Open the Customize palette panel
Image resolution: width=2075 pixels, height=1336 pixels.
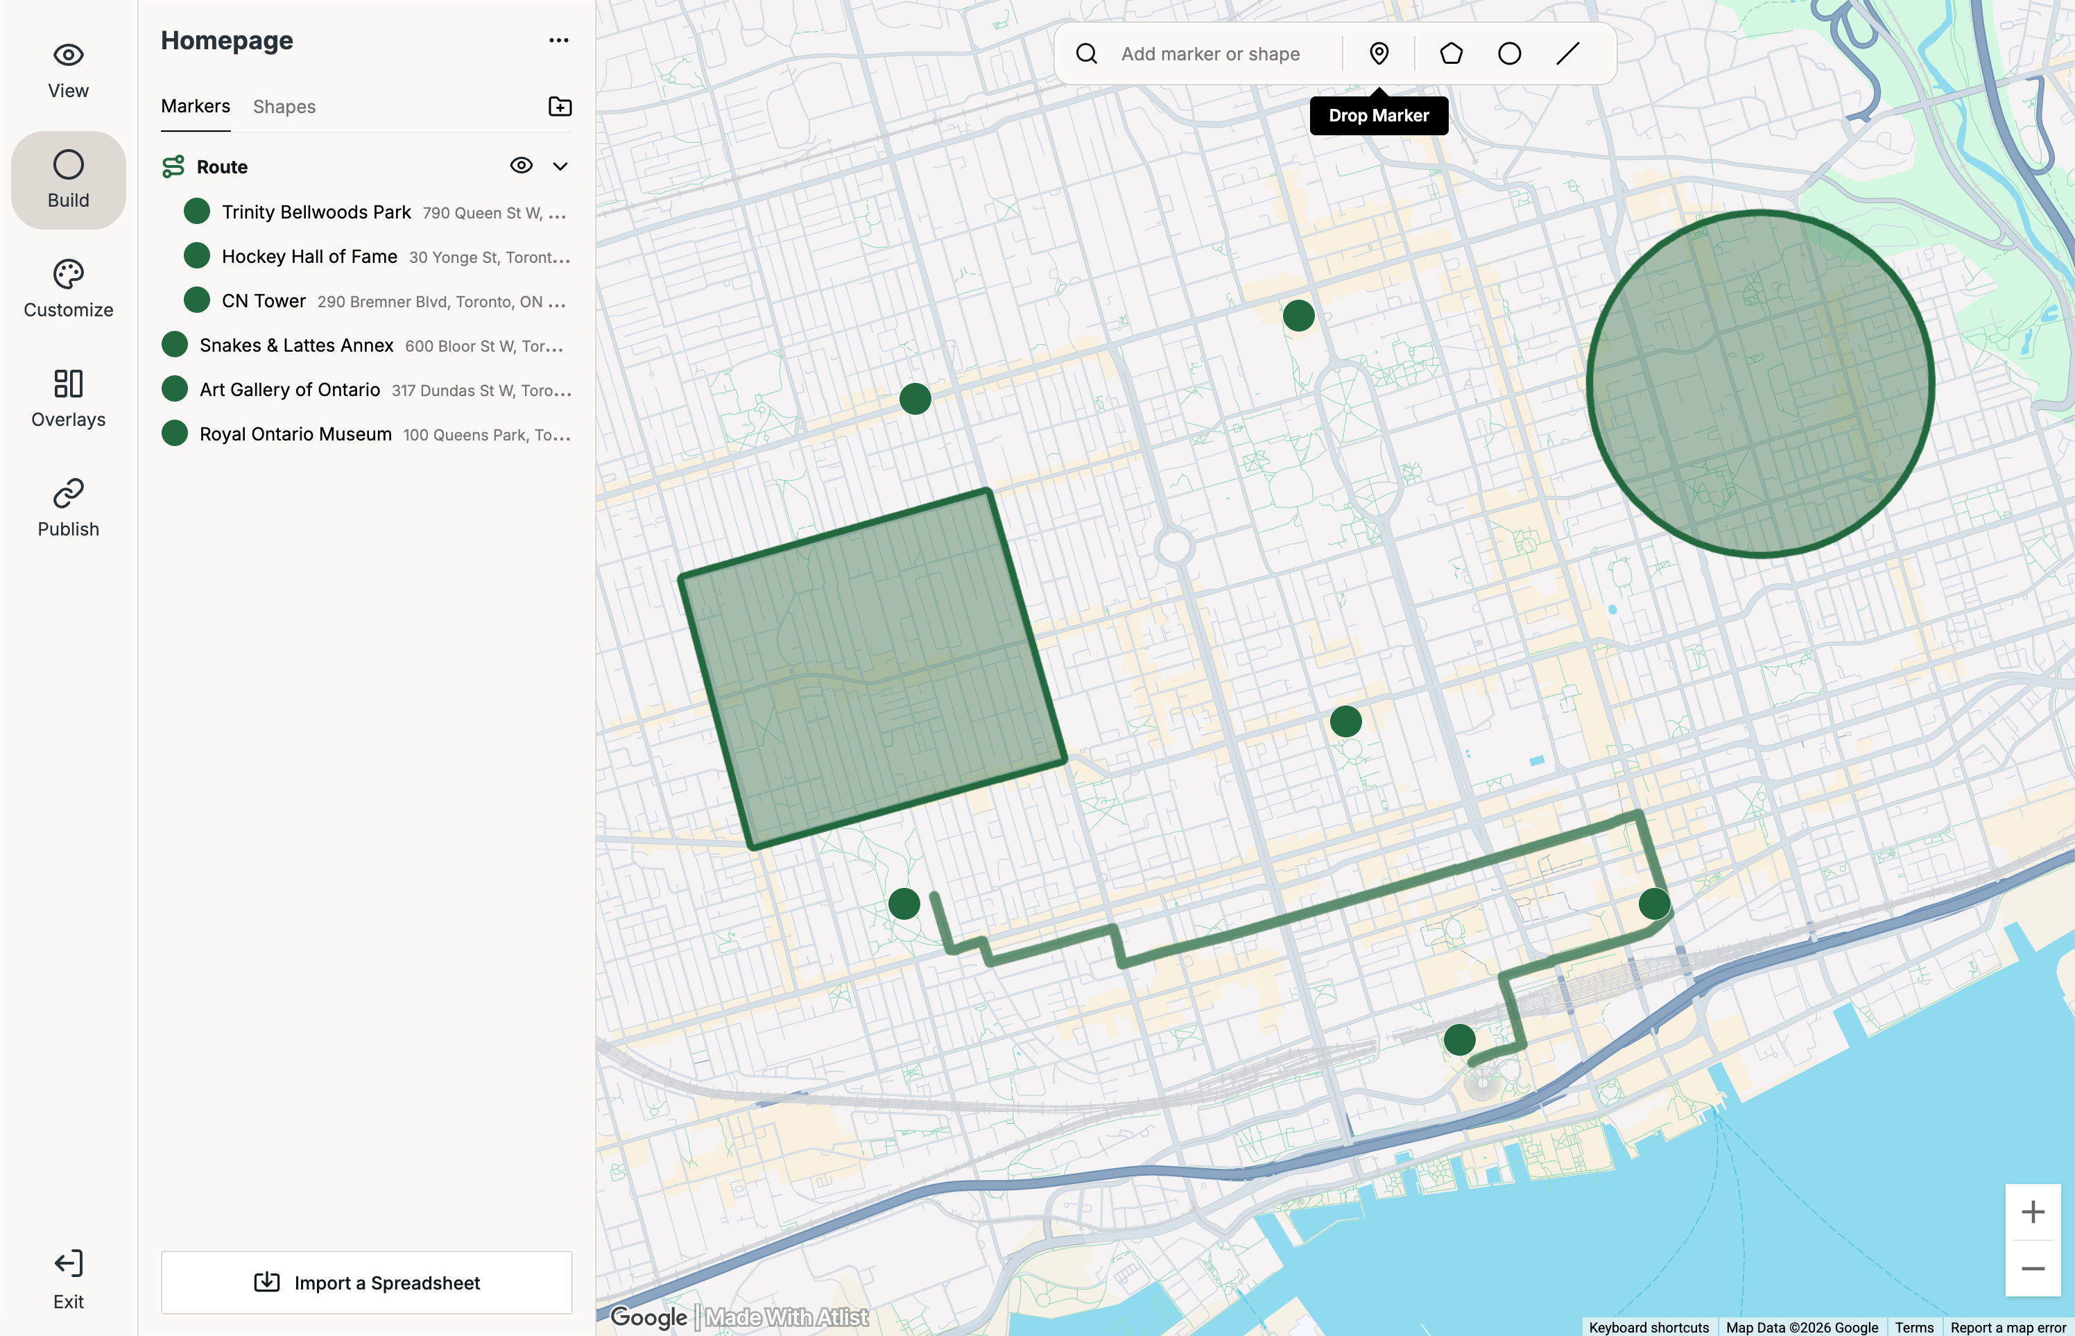69,290
